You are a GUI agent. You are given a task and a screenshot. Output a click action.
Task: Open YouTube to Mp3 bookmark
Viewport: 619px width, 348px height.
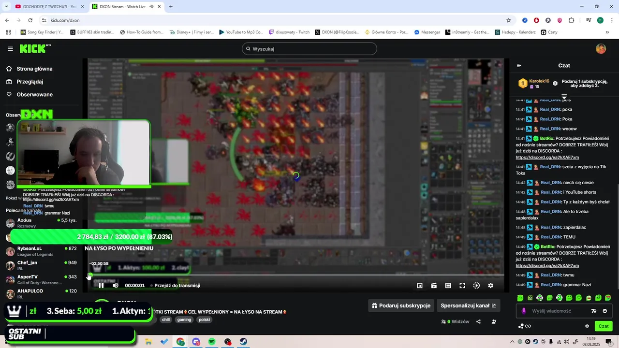click(241, 32)
